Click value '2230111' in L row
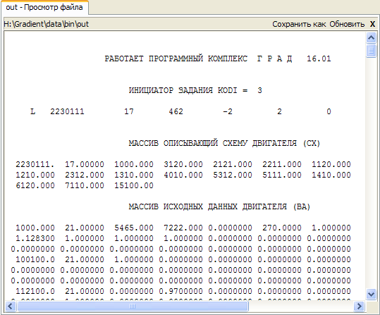Viewport: 380px width, 315px height. [67, 111]
